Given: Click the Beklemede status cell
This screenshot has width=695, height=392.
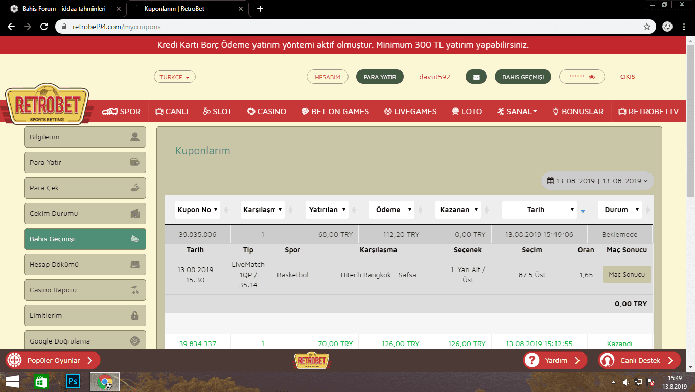Looking at the screenshot, I should coord(619,234).
